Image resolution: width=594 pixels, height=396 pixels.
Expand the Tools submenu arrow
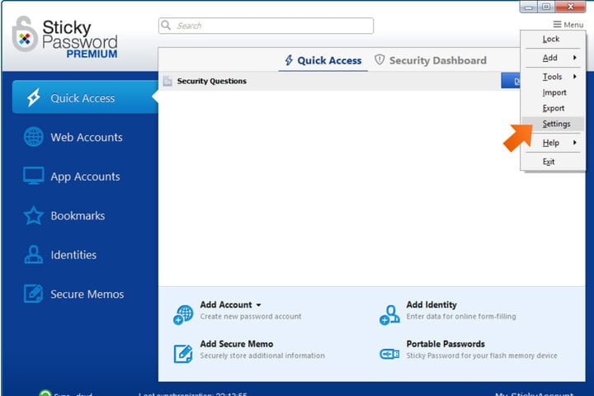tap(575, 77)
